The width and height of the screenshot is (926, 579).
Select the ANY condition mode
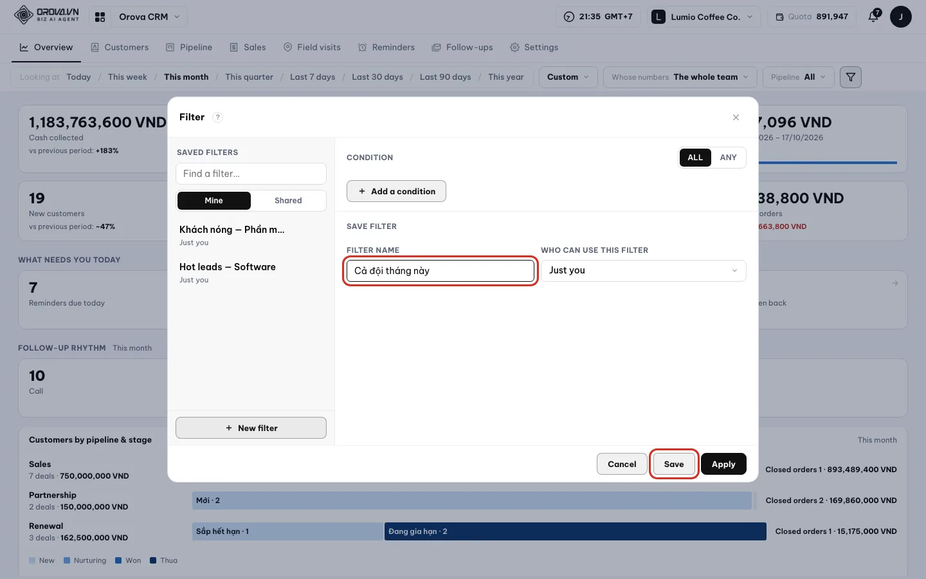[728, 158]
